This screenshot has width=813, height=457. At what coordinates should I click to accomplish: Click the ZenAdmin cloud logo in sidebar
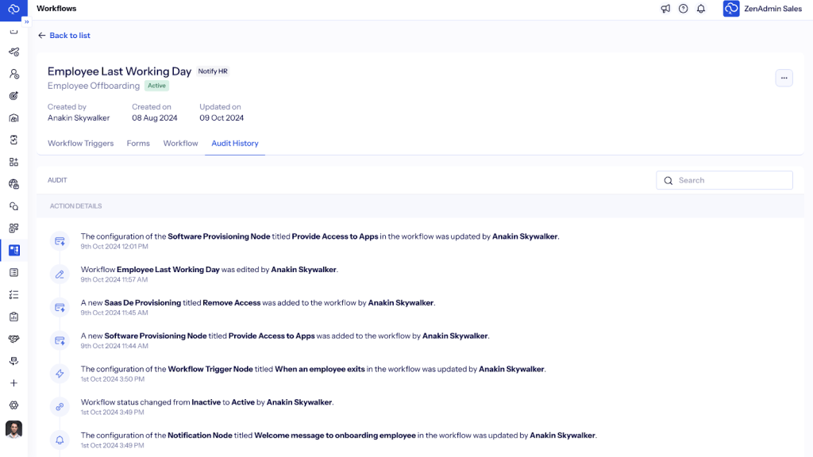[x=13, y=9]
